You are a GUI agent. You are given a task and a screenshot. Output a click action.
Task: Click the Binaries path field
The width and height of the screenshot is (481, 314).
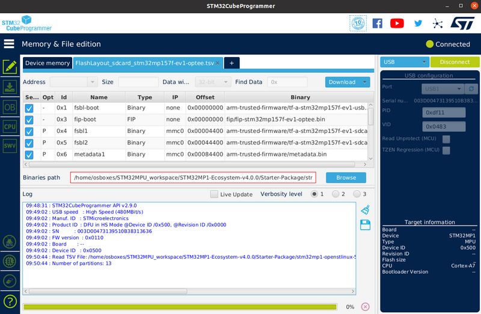click(x=193, y=177)
